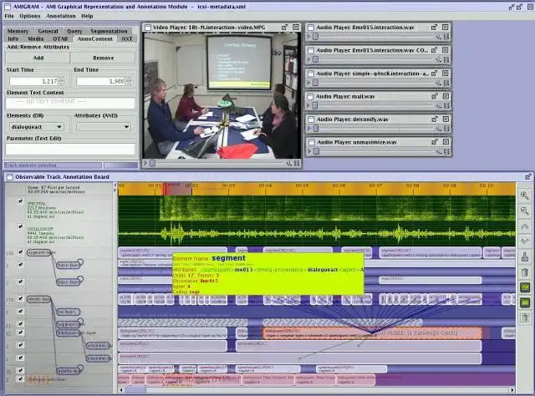Play the mail.wav audio player
535x396 pixels.
308,106
